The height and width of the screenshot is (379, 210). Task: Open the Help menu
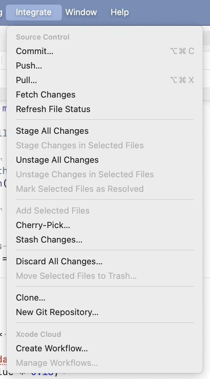119,13
